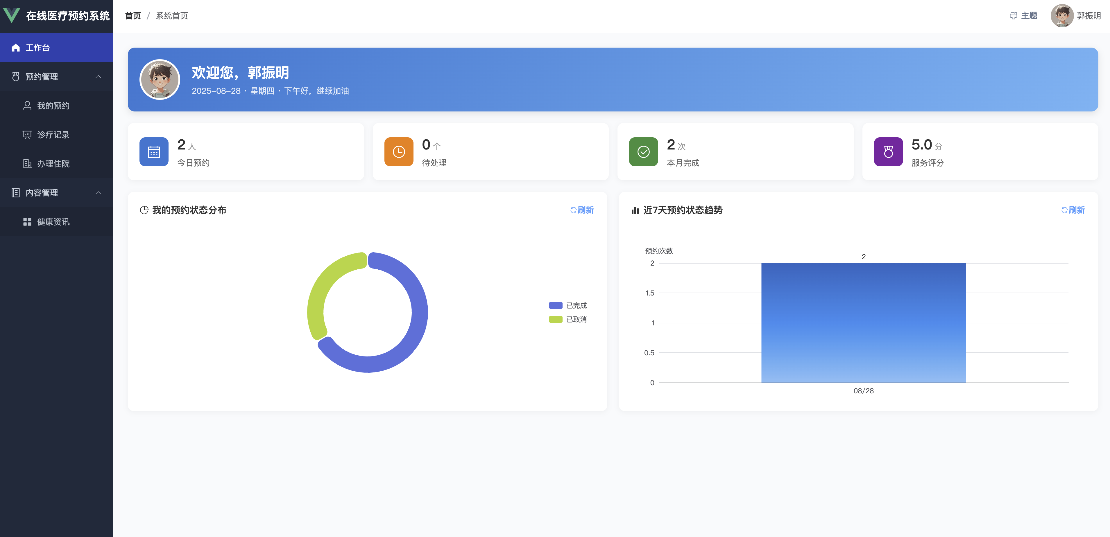This screenshot has height=537, width=1110.
Task: Go to 诊疗记录 in the sidebar
Action: [x=53, y=135]
